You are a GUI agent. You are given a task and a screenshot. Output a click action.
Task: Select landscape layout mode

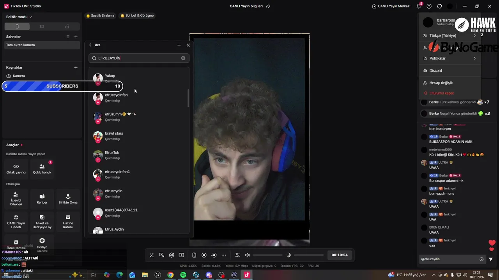pos(42,26)
